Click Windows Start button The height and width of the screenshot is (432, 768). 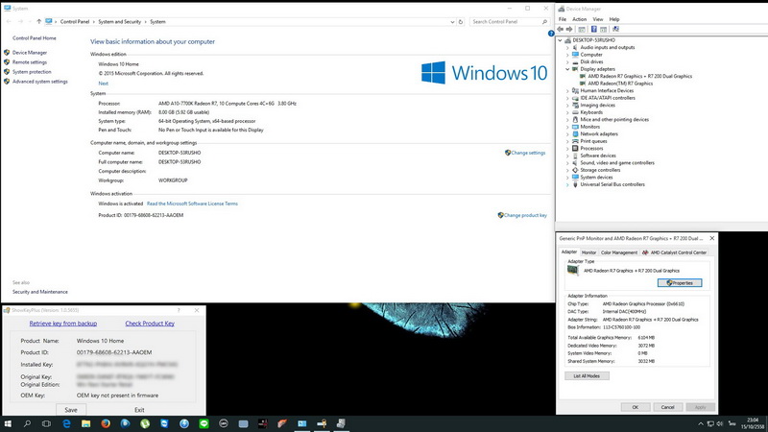[8, 423]
